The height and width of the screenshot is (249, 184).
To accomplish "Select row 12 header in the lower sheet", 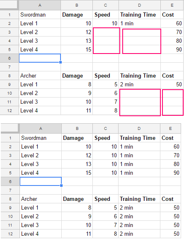I will pyautogui.click(x=10, y=234).
